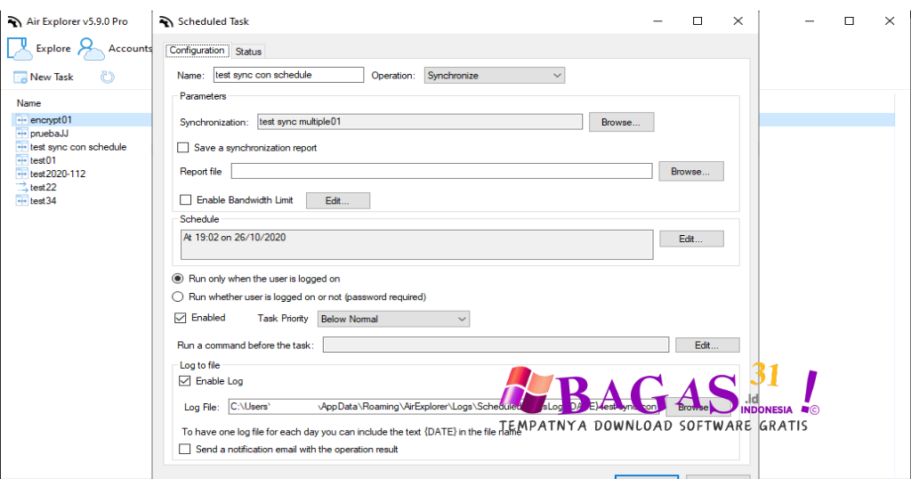Select the test01 task name

43,160
